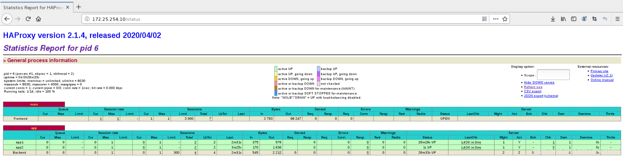This screenshot has height=158, width=623.
Task: Click the app proxy header label
Action: (34, 128)
